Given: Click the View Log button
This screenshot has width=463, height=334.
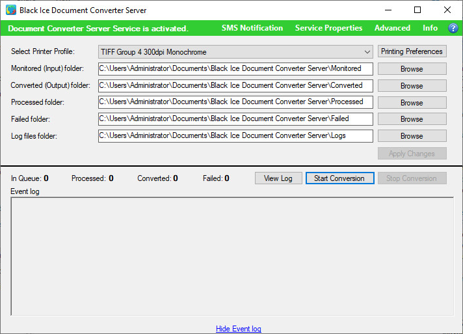Looking at the screenshot, I should click(x=278, y=178).
